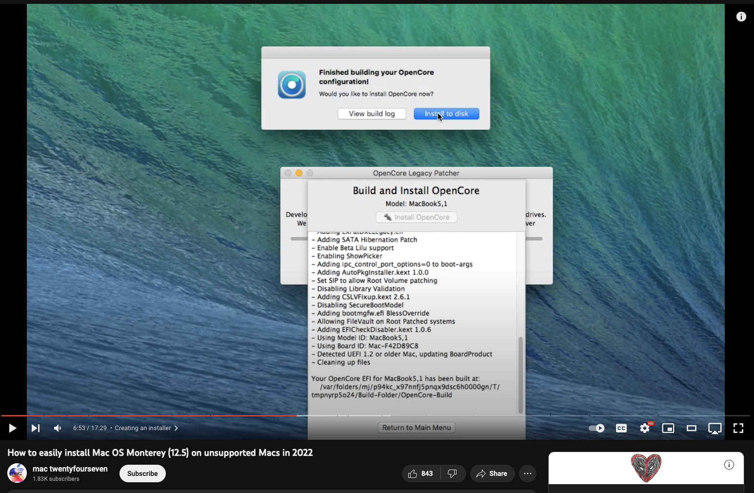Click the grayed Install OpenCore button
The height and width of the screenshot is (493, 754).
click(x=417, y=217)
